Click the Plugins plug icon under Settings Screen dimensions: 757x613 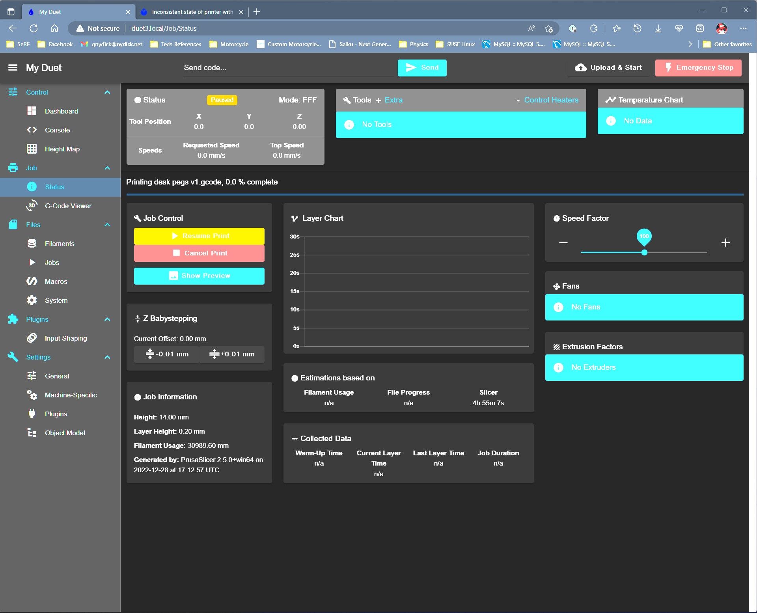[32, 414]
